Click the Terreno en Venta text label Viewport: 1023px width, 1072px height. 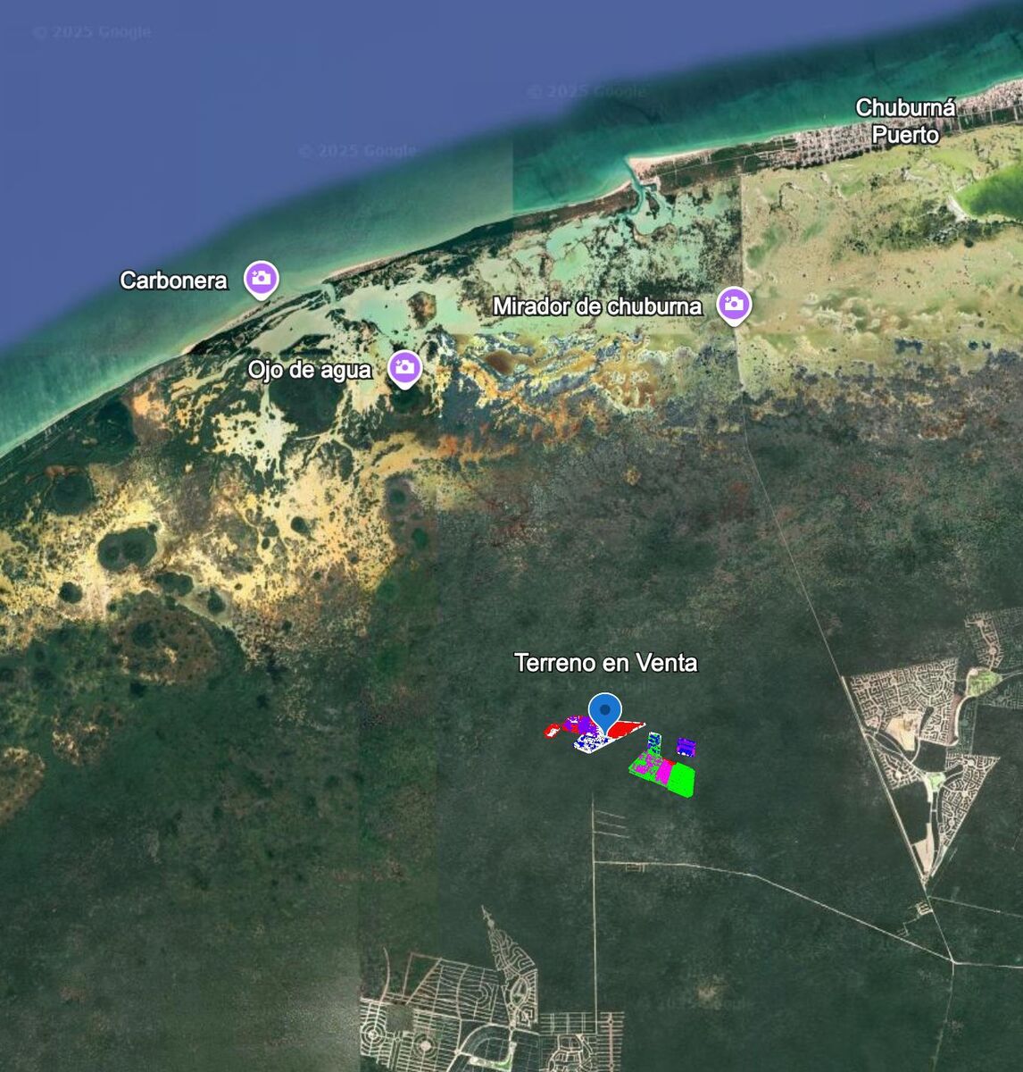(x=605, y=663)
